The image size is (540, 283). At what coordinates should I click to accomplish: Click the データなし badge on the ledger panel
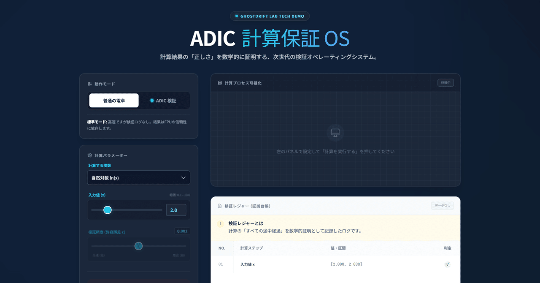pyautogui.click(x=442, y=206)
